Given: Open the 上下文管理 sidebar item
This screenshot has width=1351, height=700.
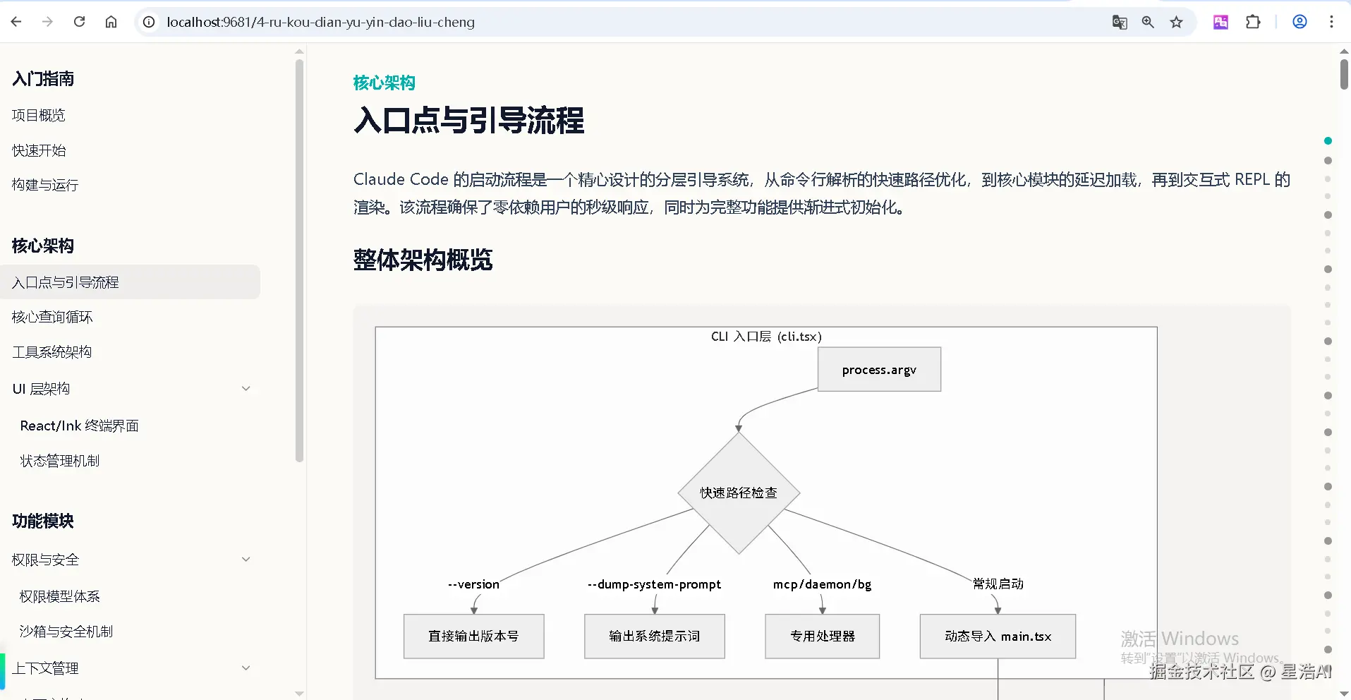Looking at the screenshot, I should 45,668.
